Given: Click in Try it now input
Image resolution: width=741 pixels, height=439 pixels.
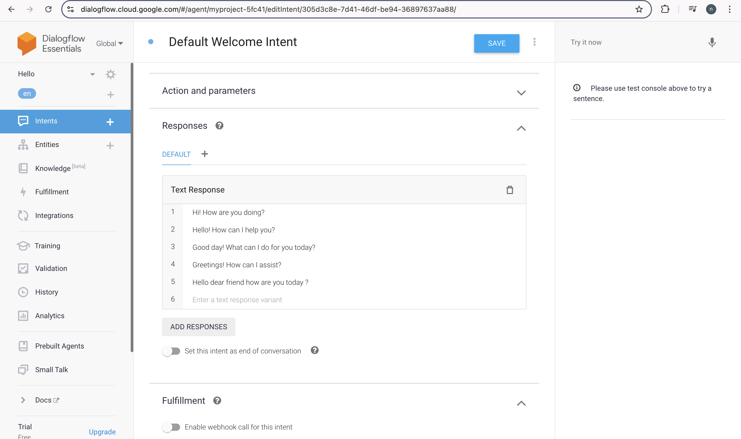Looking at the screenshot, I should point(633,43).
